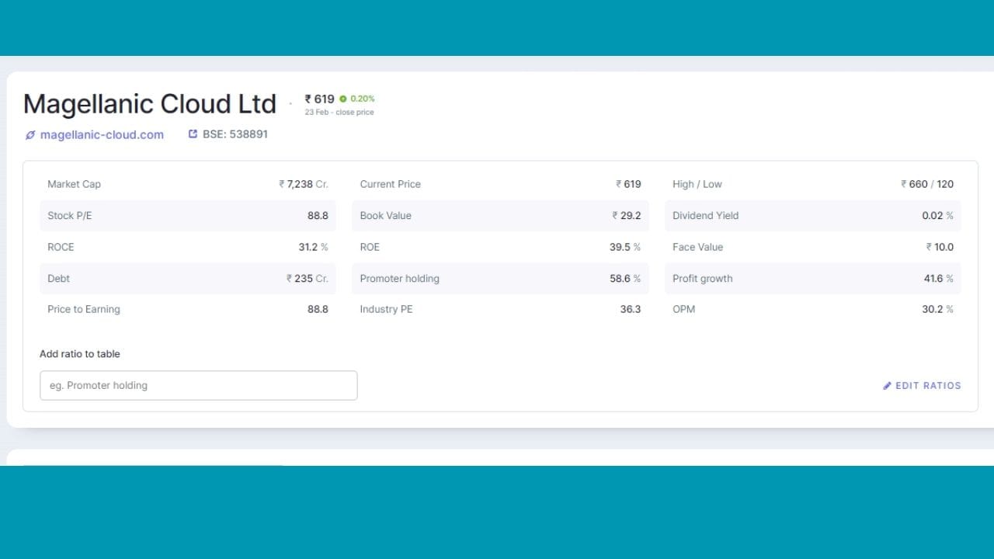The width and height of the screenshot is (994, 559).
Task: Click the Book Value label
Action: pyautogui.click(x=385, y=216)
